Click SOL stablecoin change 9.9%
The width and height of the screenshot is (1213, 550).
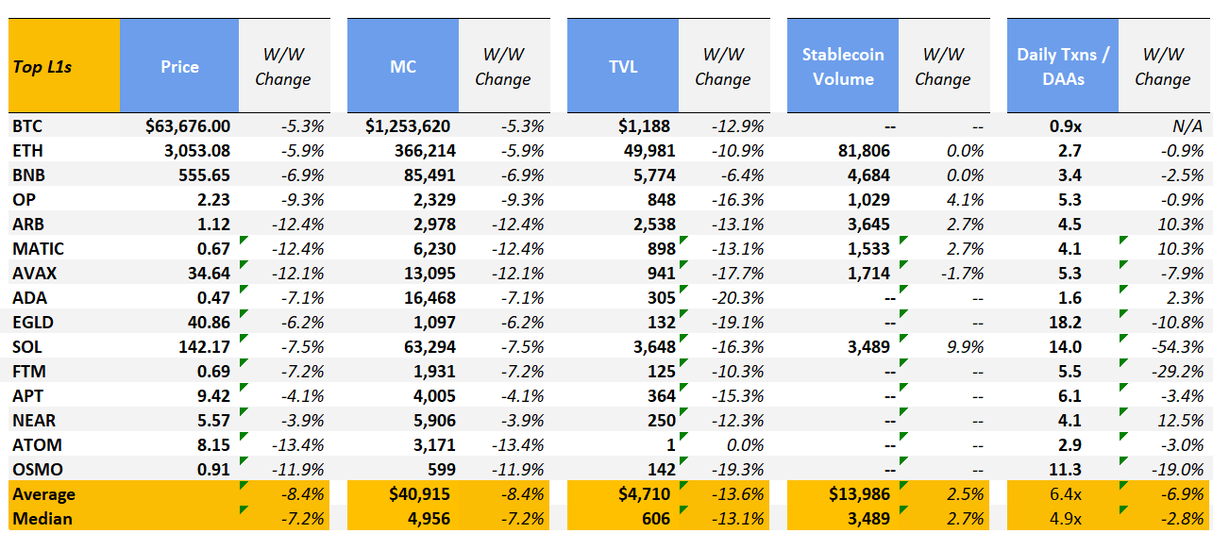(x=968, y=346)
